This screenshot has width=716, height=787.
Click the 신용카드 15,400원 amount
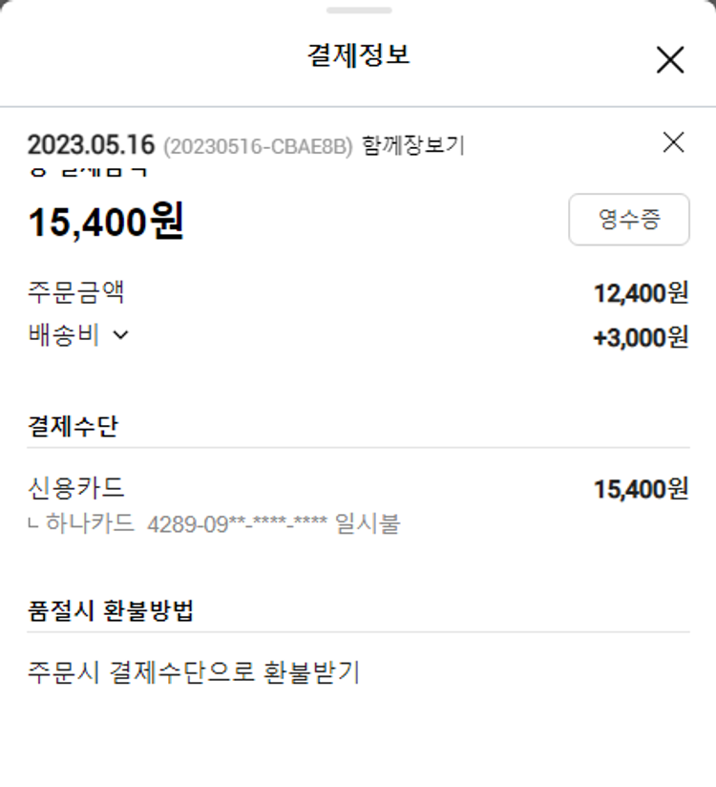(x=641, y=489)
